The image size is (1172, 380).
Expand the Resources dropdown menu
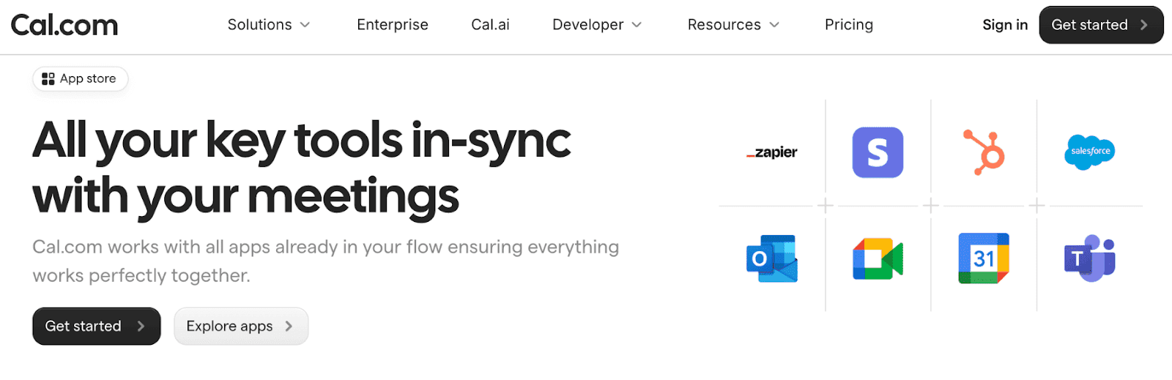coord(733,25)
